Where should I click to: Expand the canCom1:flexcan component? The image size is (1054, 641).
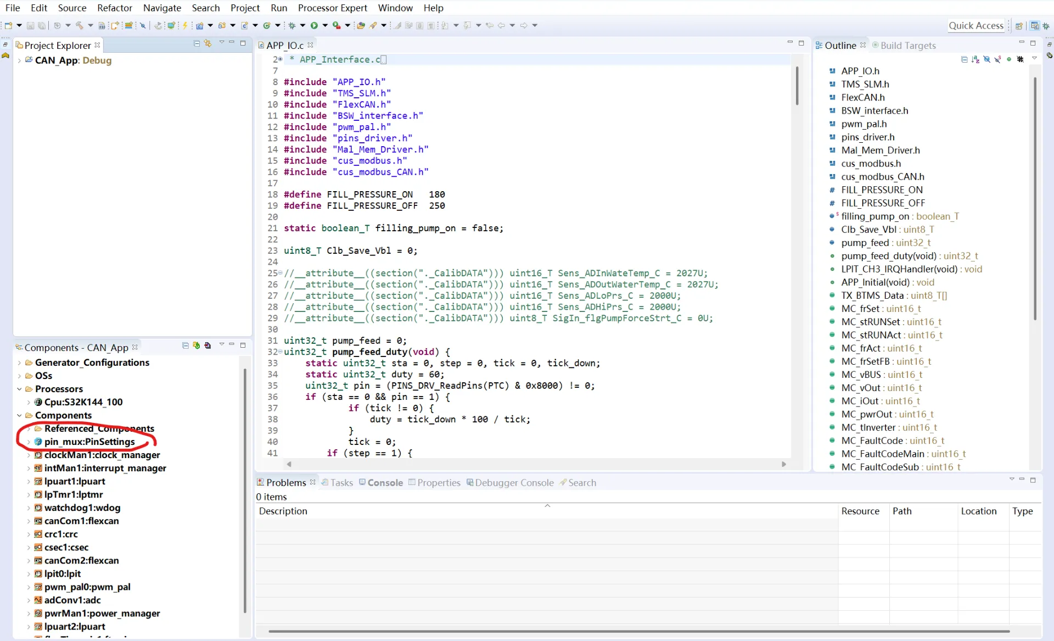coord(29,521)
